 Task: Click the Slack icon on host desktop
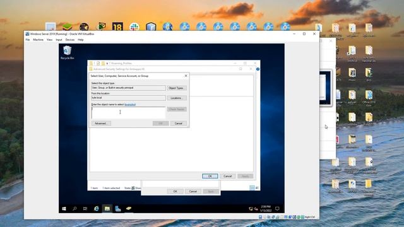[134, 26]
